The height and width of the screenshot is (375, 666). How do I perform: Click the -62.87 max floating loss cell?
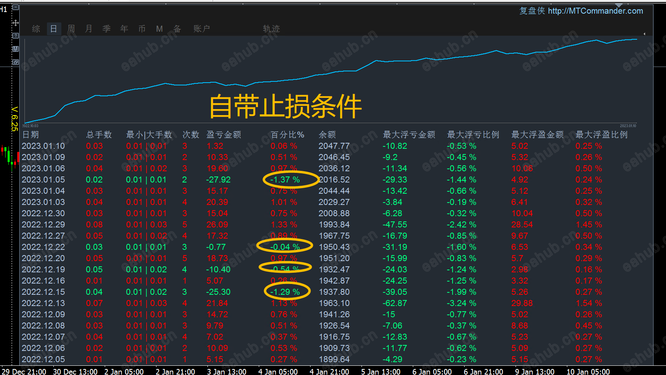[x=395, y=303]
